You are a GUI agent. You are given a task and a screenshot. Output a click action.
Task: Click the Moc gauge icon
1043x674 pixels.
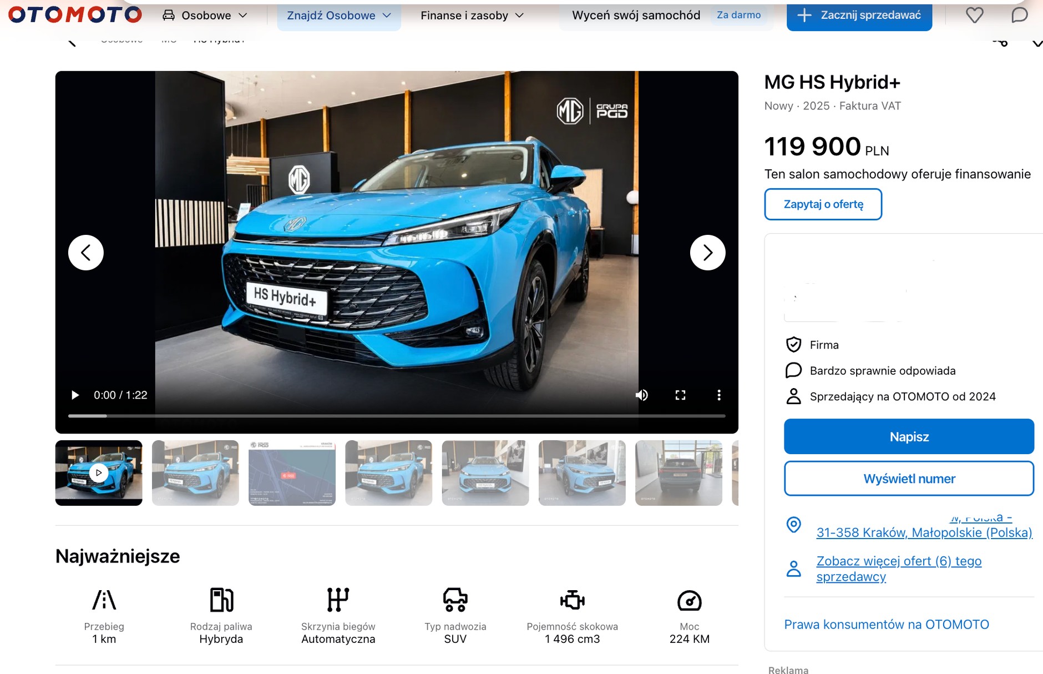[x=690, y=601]
